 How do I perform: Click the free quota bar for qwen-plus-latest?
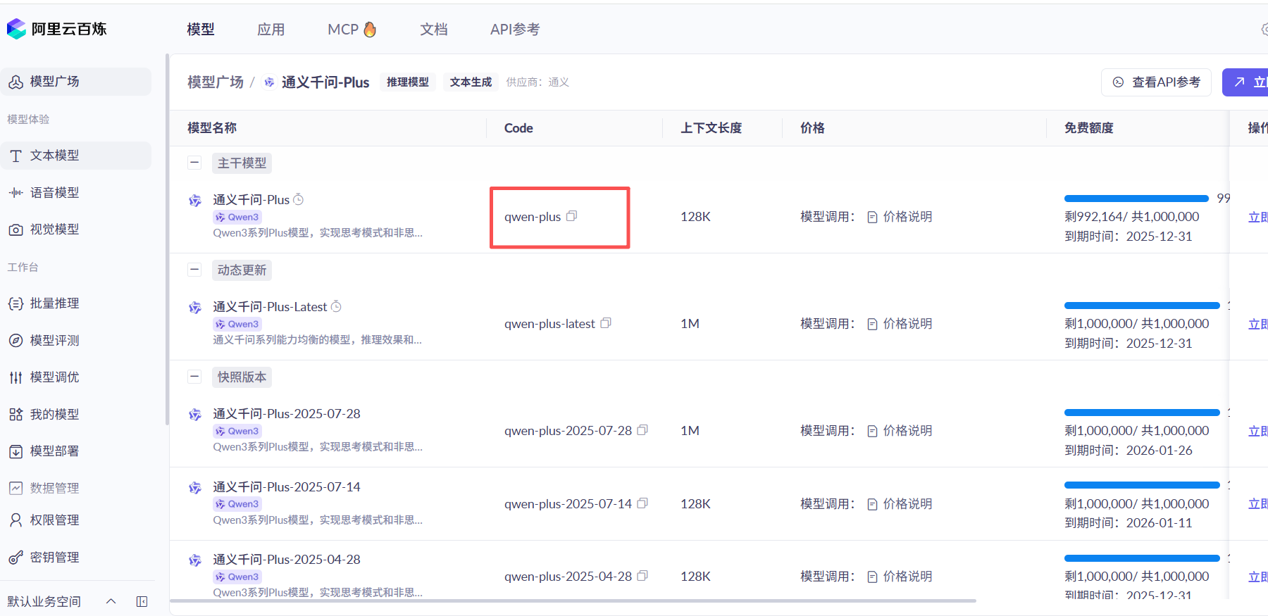(1142, 306)
